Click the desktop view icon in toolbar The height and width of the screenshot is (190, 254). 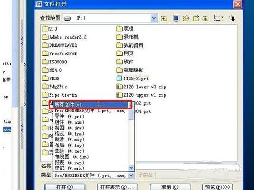pyautogui.click(x=176, y=18)
